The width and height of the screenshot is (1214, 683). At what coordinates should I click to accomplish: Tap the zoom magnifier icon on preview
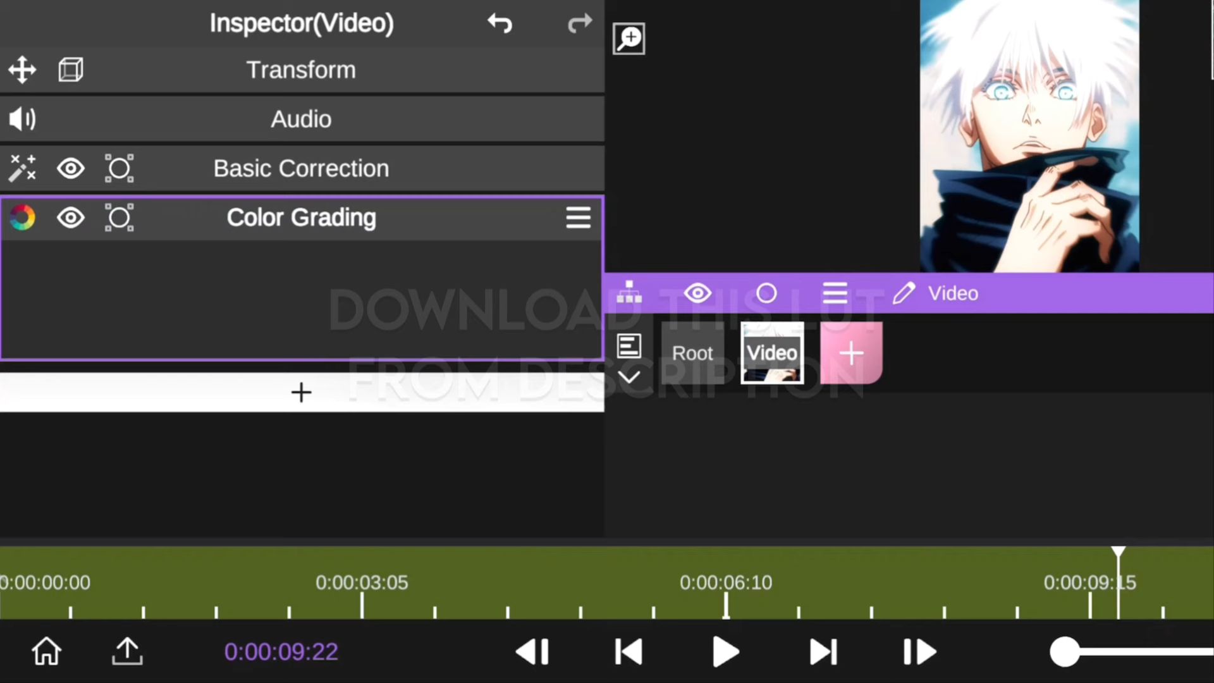(628, 39)
